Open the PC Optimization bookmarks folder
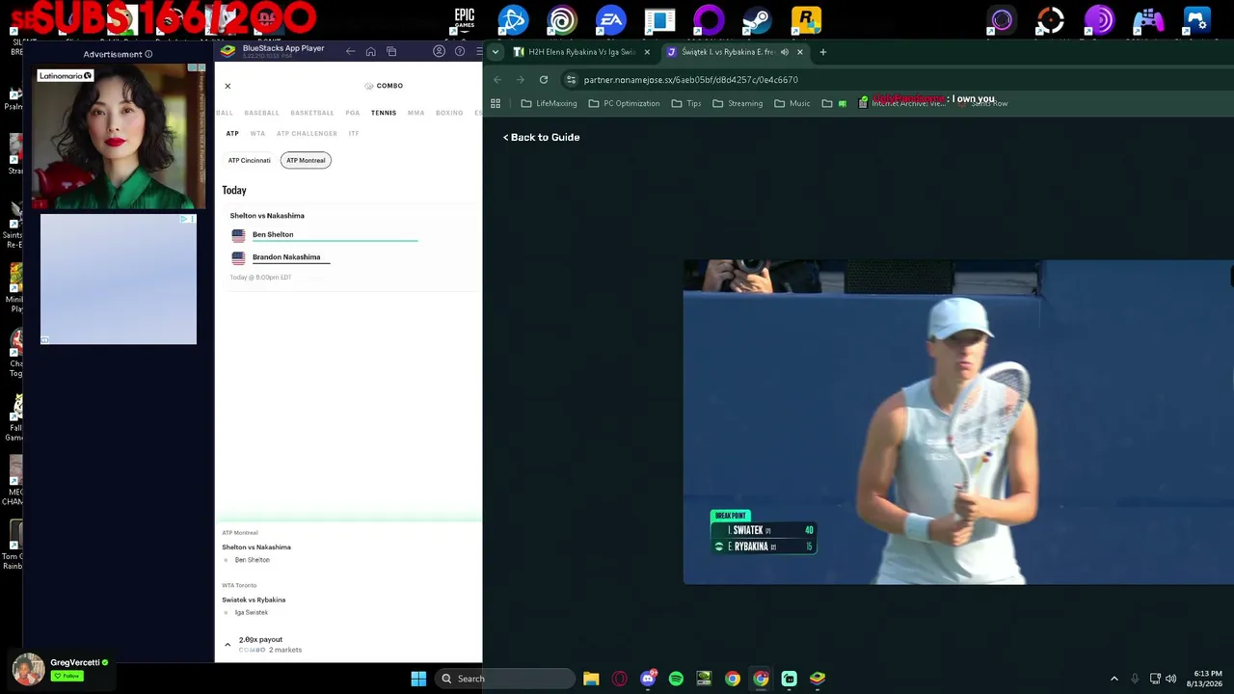1234x694 pixels. tap(624, 103)
